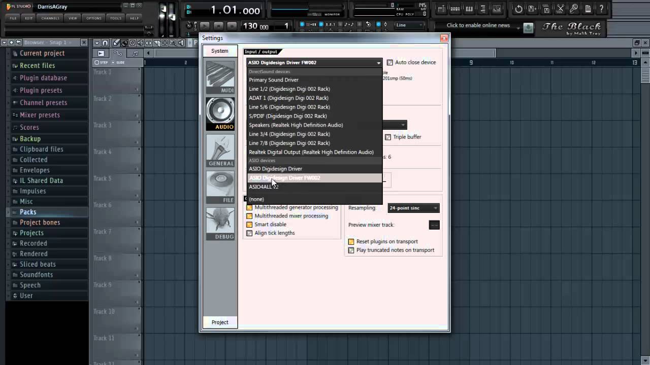
Task: Open the audio editor scissors icon
Action: [560, 9]
